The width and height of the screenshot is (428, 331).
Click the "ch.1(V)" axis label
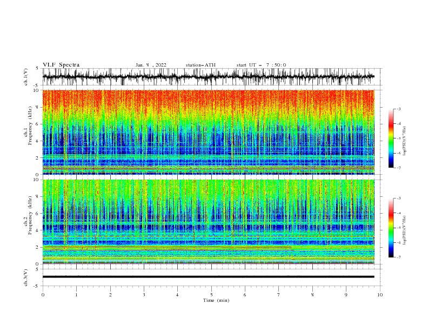pyautogui.click(x=26, y=77)
